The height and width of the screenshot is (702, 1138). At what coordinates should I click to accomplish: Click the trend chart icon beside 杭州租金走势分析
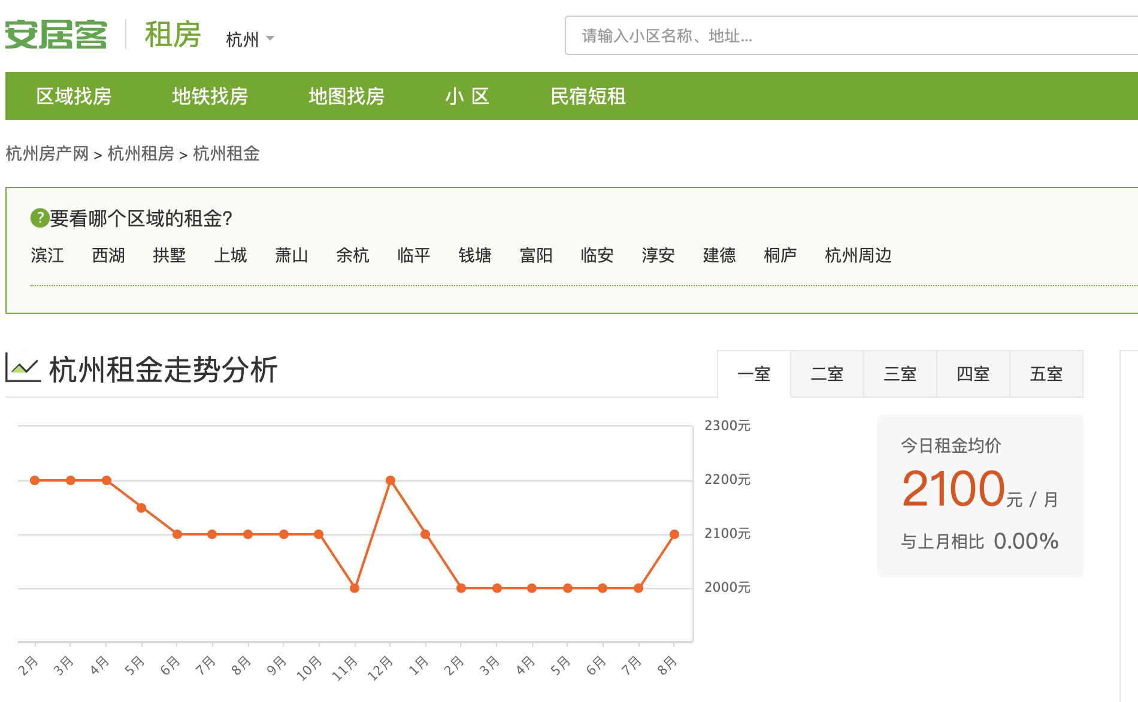(23, 367)
